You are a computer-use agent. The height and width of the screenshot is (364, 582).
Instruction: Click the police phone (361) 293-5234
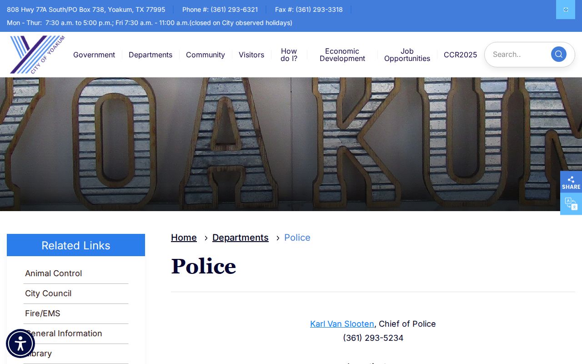click(x=373, y=338)
